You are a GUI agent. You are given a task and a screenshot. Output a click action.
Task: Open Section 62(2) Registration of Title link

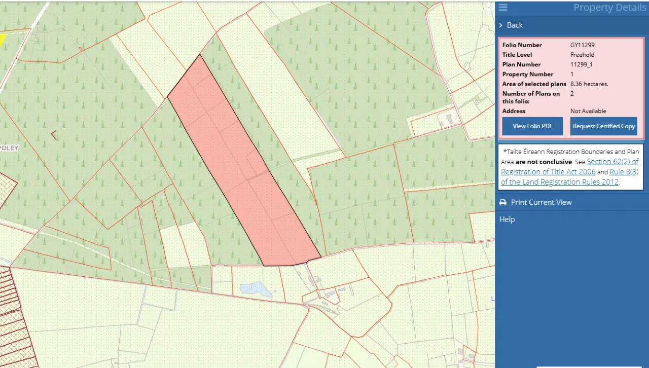coord(569,167)
